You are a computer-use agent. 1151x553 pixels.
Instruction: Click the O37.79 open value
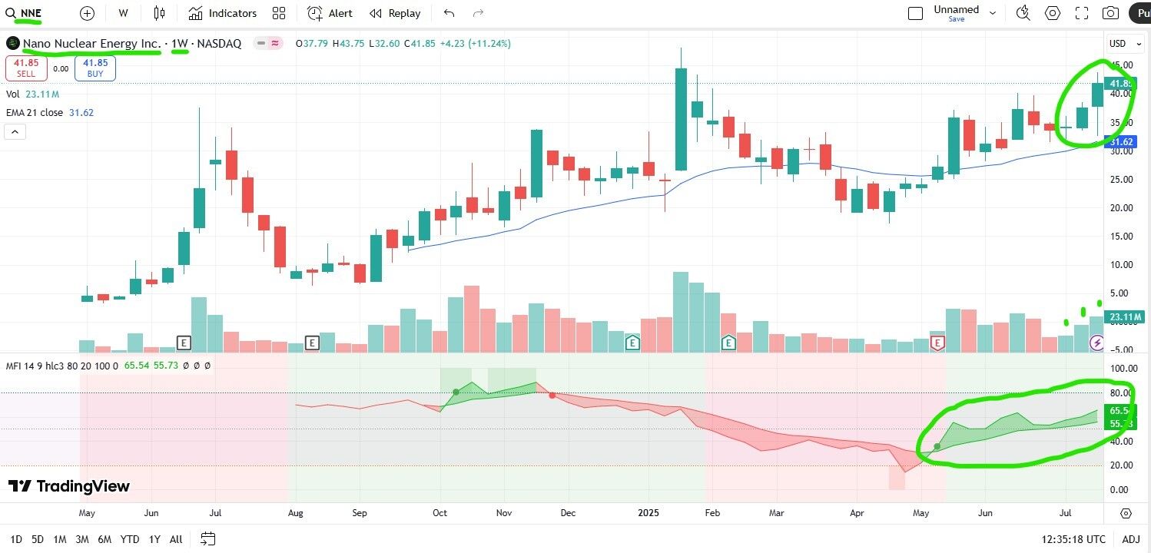[313, 44]
